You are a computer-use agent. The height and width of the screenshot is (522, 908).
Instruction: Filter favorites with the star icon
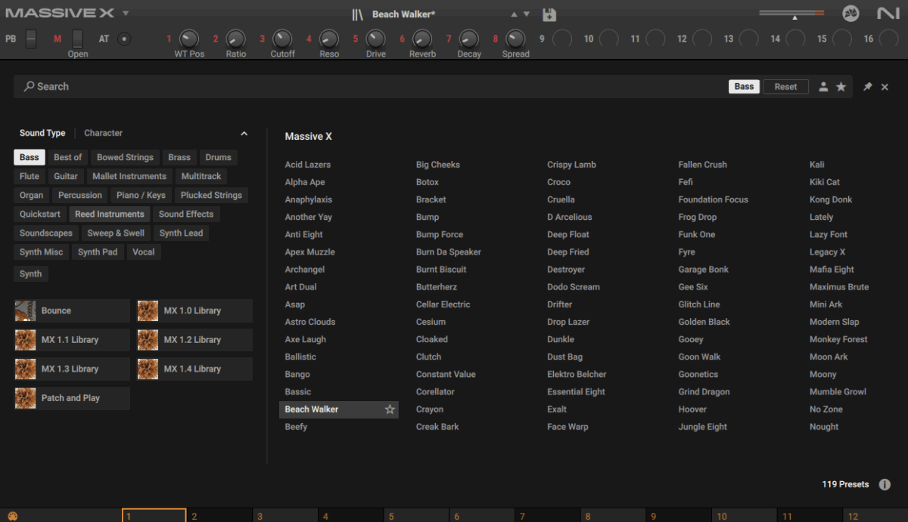841,87
